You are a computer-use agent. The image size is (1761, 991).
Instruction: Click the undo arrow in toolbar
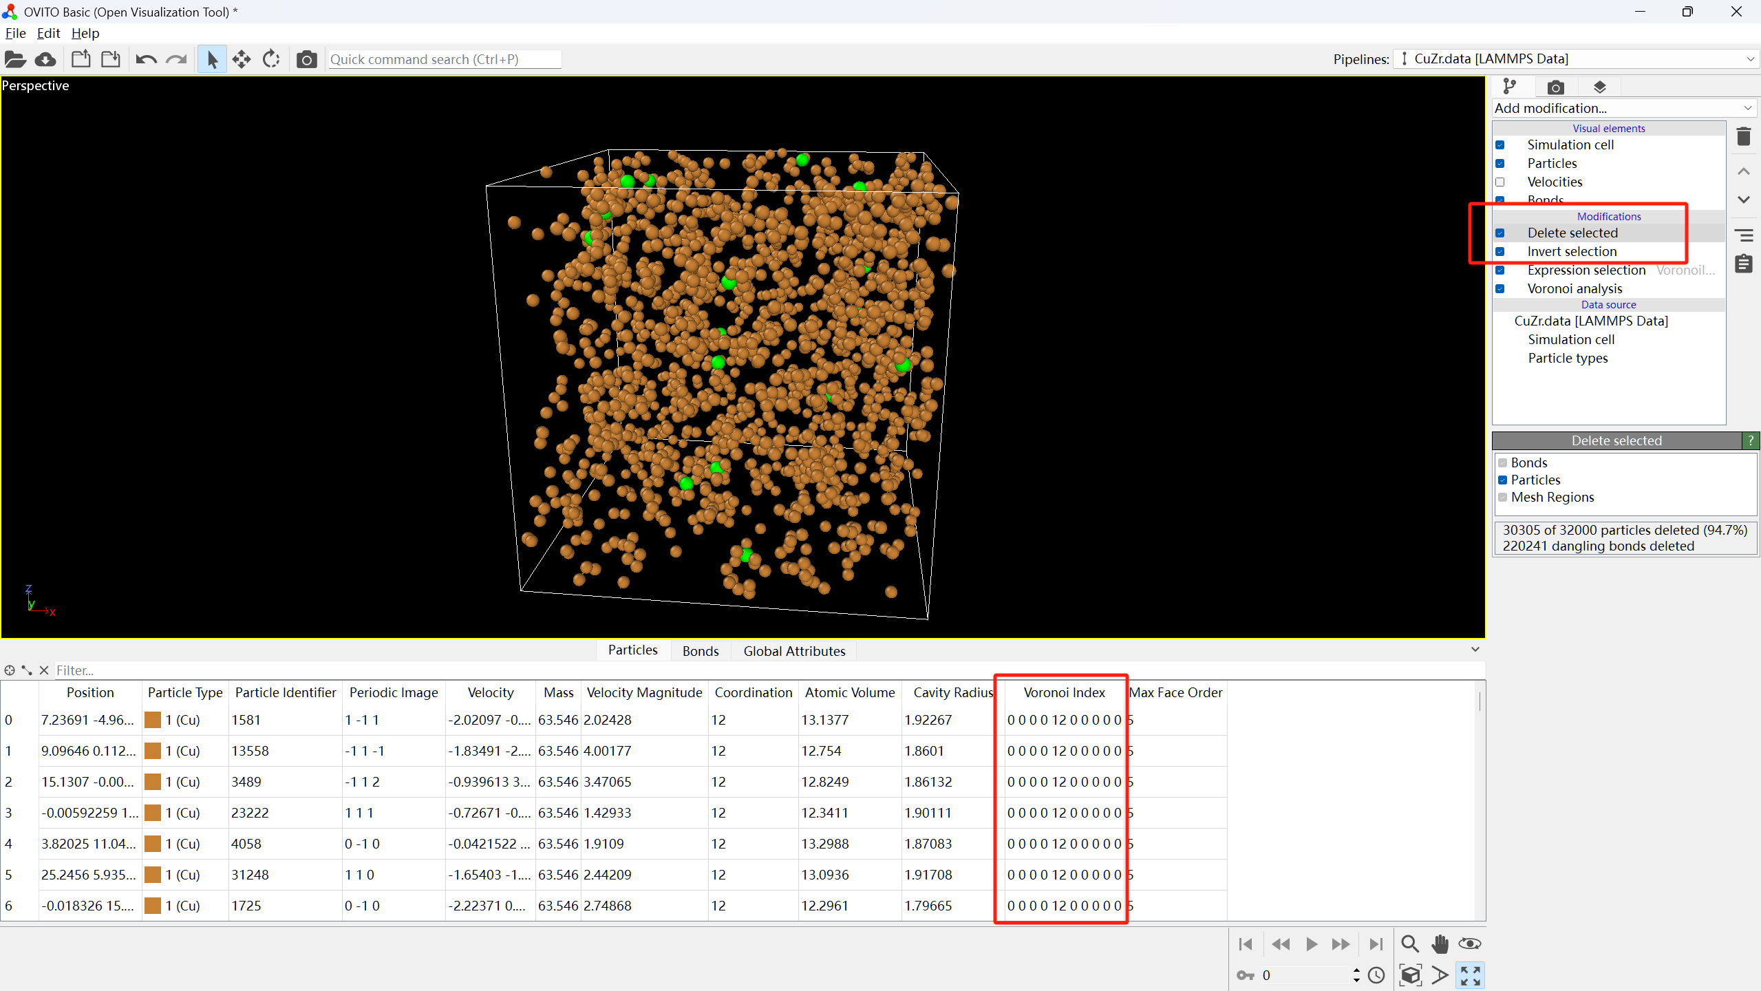(146, 59)
